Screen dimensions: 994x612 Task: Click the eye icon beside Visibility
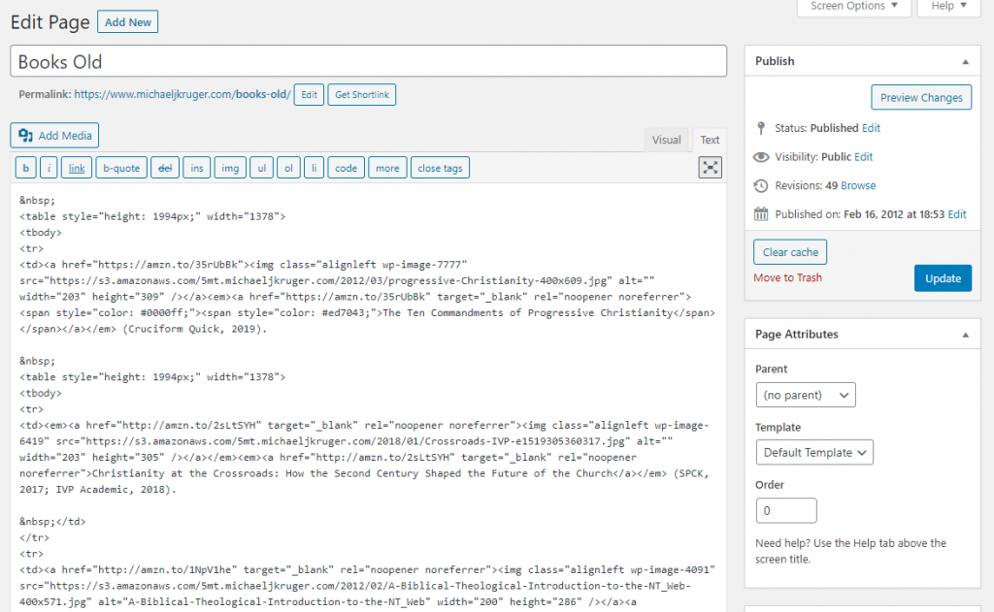pyautogui.click(x=761, y=157)
